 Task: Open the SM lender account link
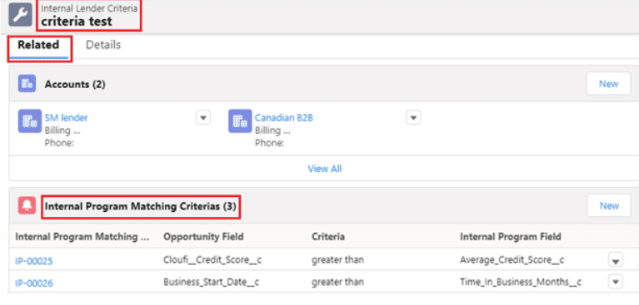pos(66,118)
